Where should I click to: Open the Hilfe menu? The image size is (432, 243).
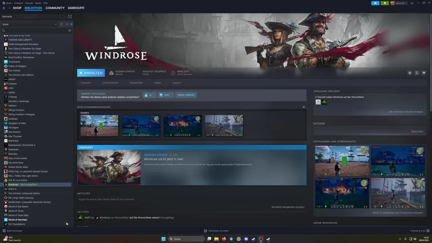pos(46,3)
